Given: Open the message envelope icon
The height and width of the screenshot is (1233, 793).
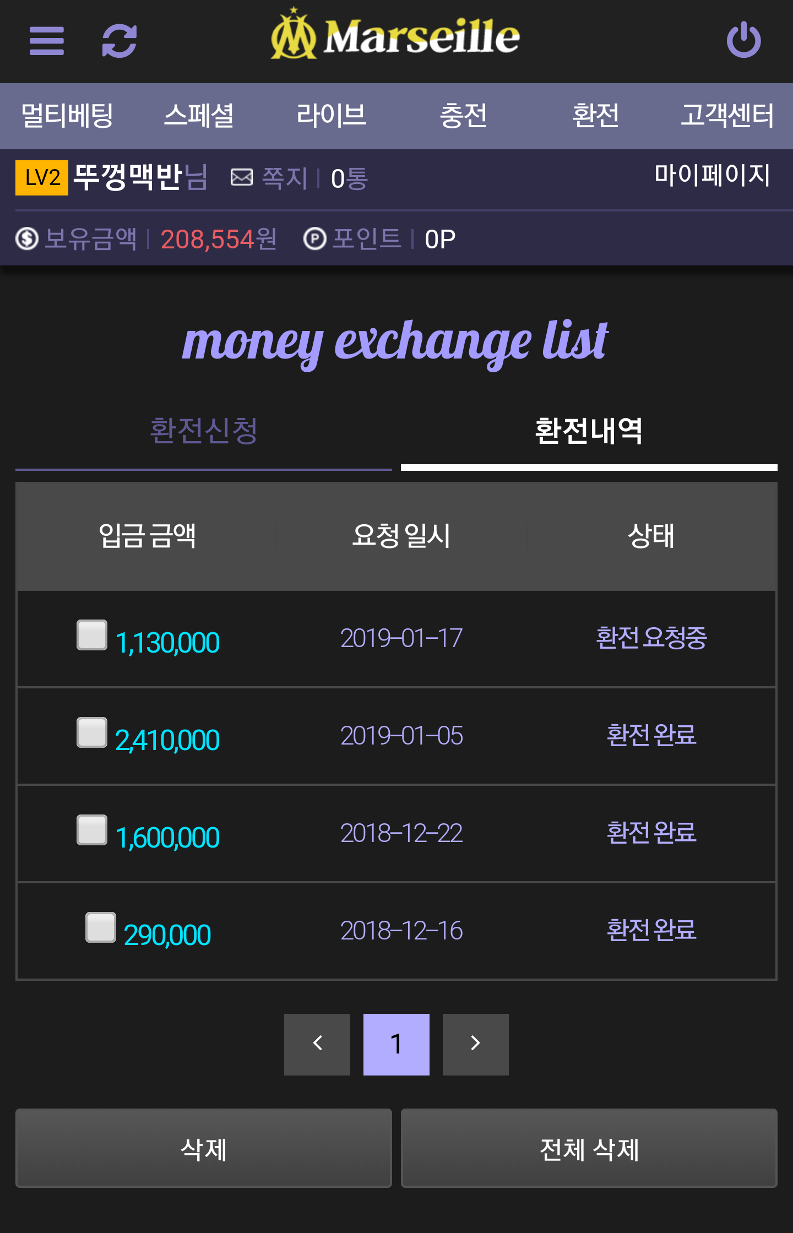Looking at the screenshot, I should pyautogui.click(x=241, y=178).
